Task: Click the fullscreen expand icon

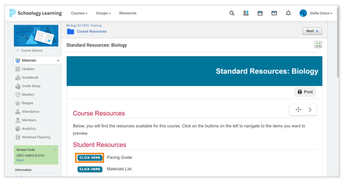Action: coord(318,45)
